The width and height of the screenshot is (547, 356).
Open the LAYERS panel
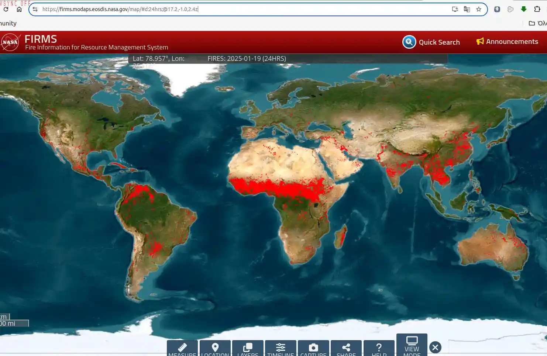pos(248,348)
